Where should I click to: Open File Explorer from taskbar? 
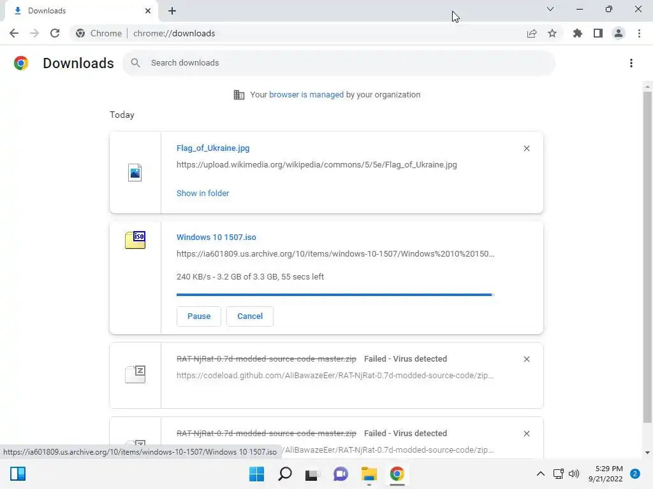369,474
